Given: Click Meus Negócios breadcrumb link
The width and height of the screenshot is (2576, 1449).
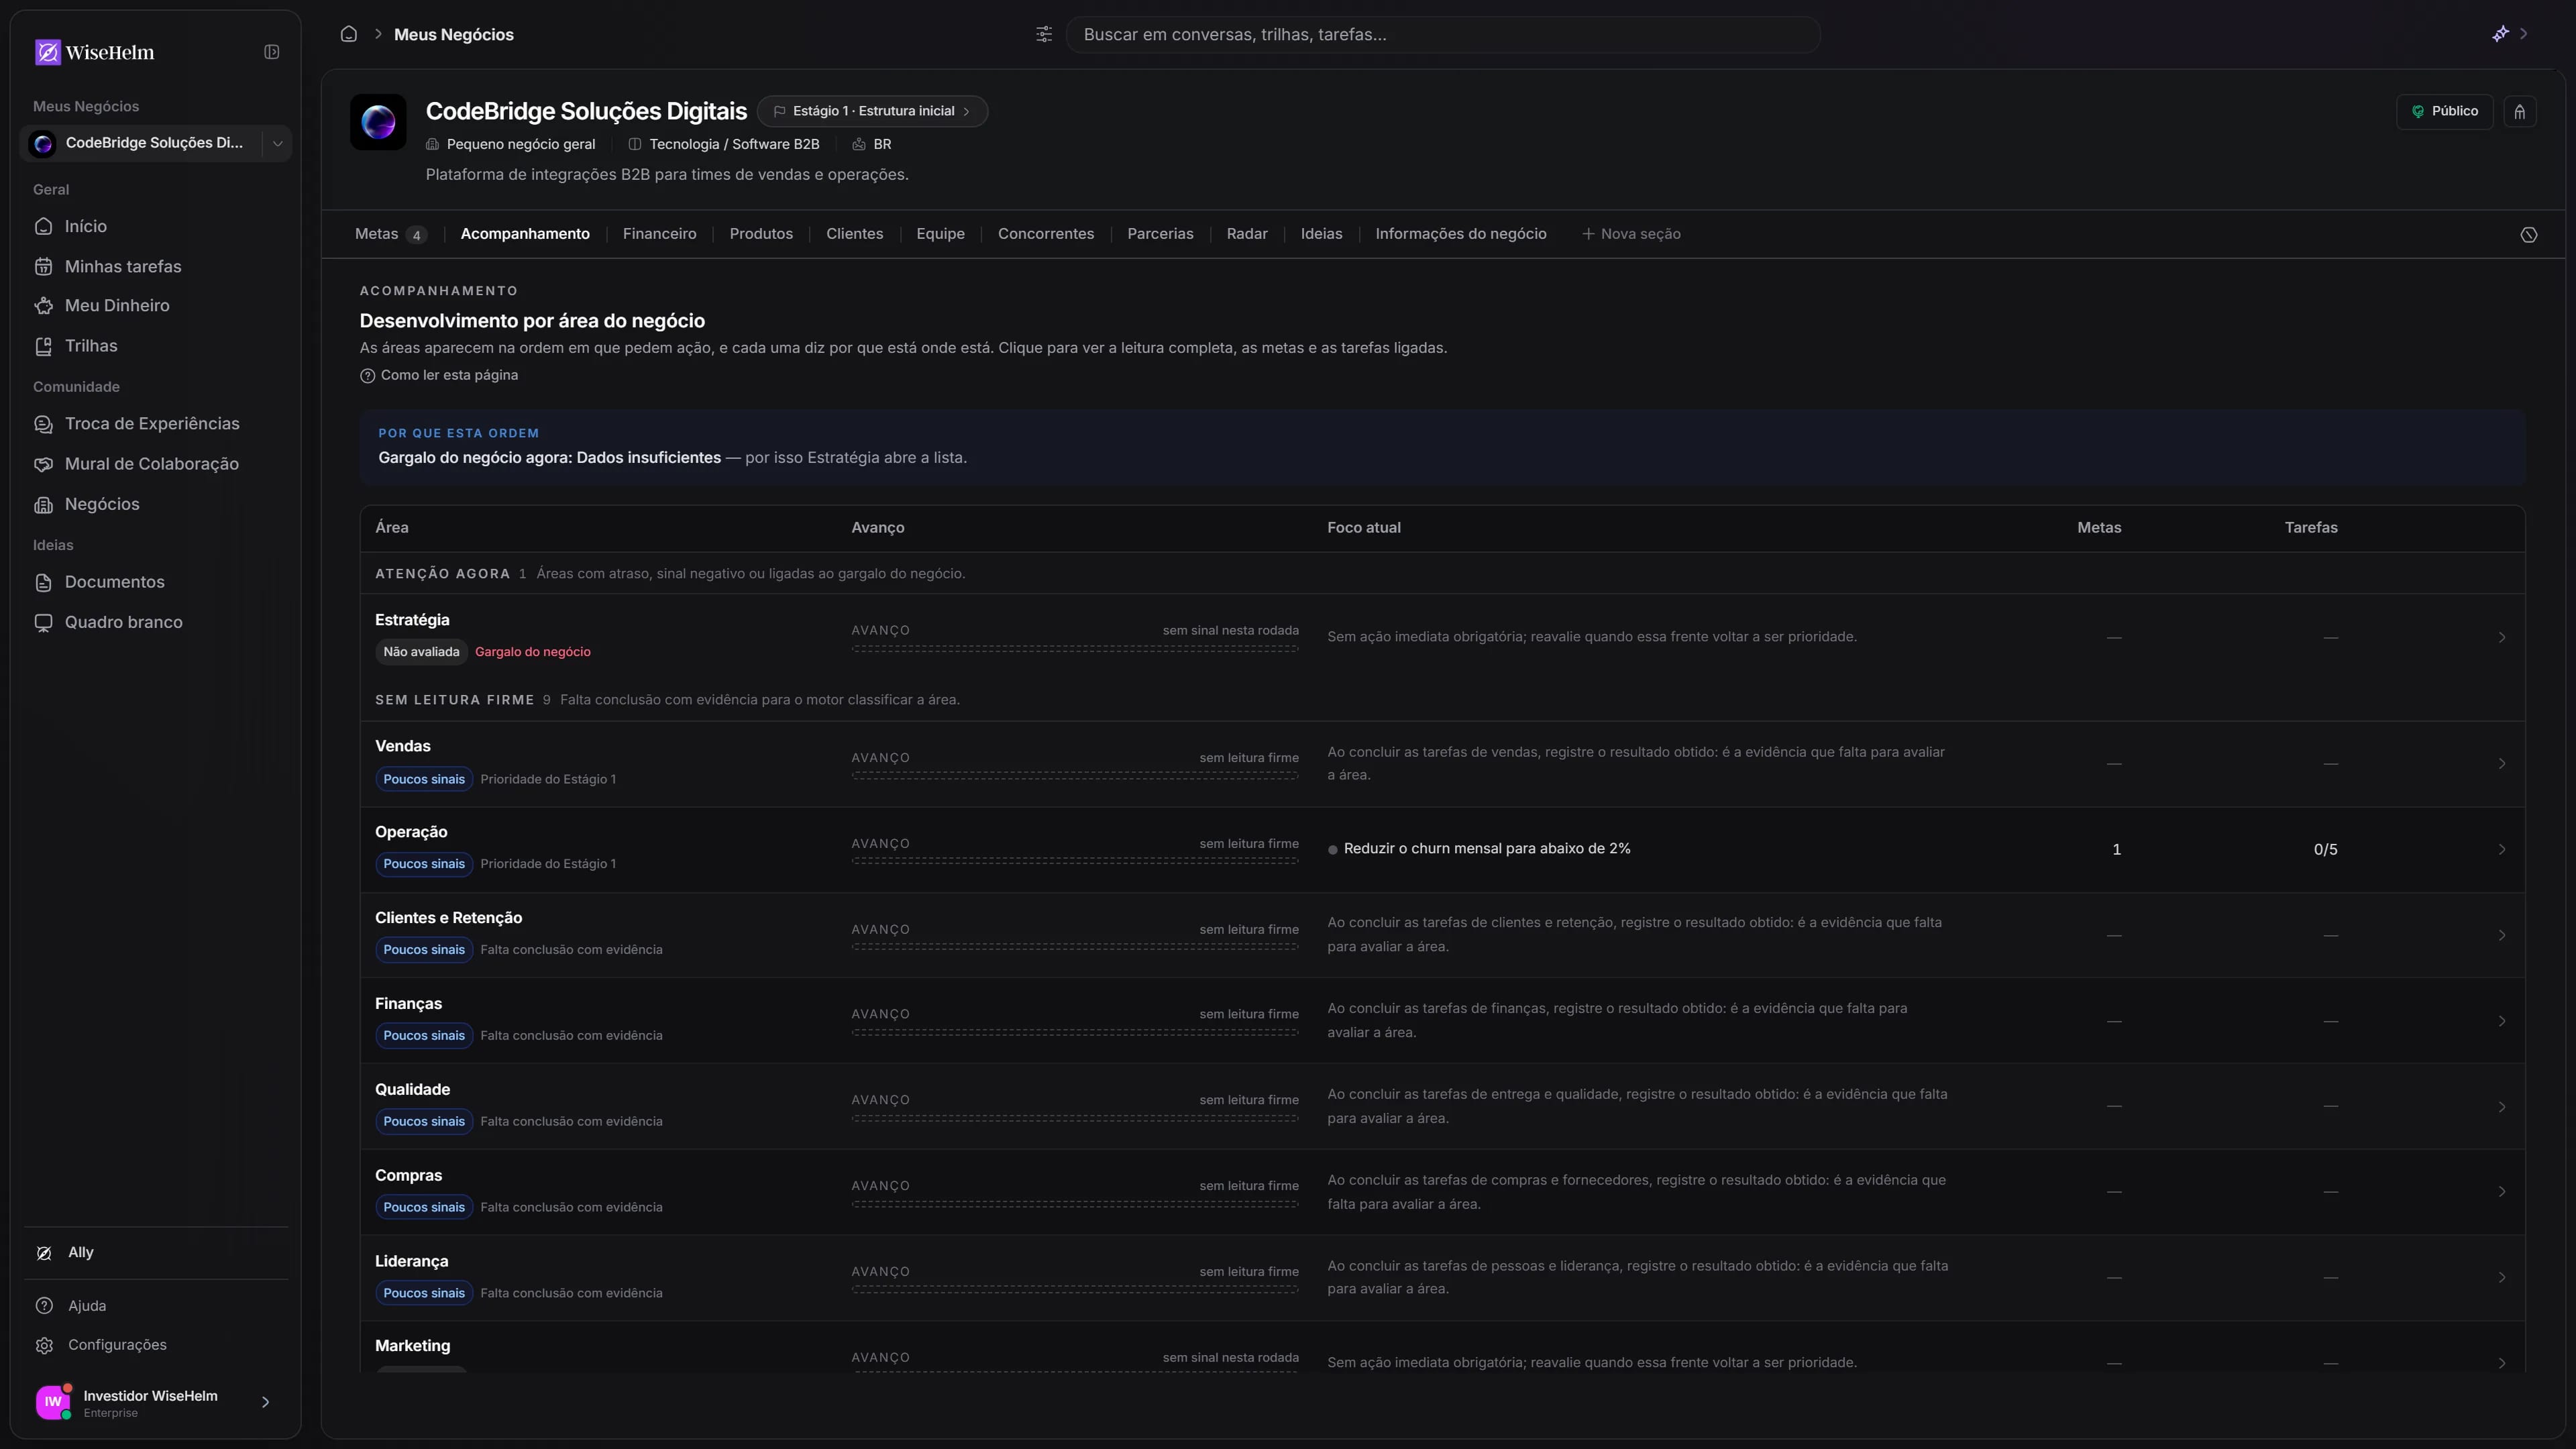Looking at the screenshot, I should (x=453, y=34).
